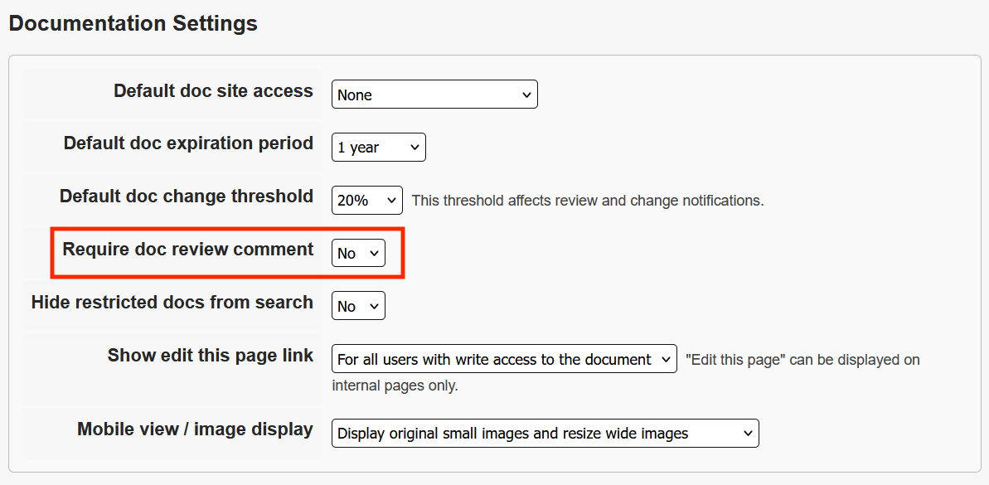Click the 'Mobile view / image display' label
The width and height of the screenshot is (989, 485).
point(195,429)
